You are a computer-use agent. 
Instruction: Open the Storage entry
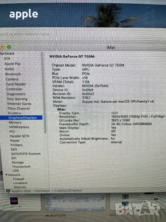pos(18,162)
